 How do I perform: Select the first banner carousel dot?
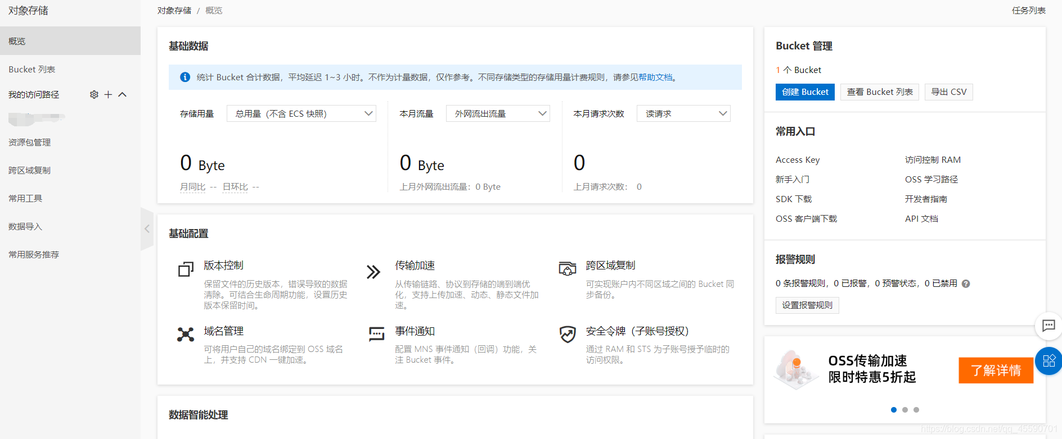pos(894,410)
